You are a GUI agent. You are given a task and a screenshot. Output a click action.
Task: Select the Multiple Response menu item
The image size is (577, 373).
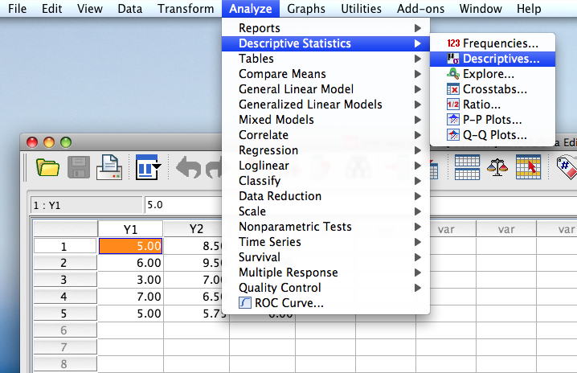[325, 273]
